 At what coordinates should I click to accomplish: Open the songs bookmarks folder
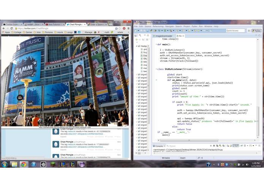[x=68, y=32]
